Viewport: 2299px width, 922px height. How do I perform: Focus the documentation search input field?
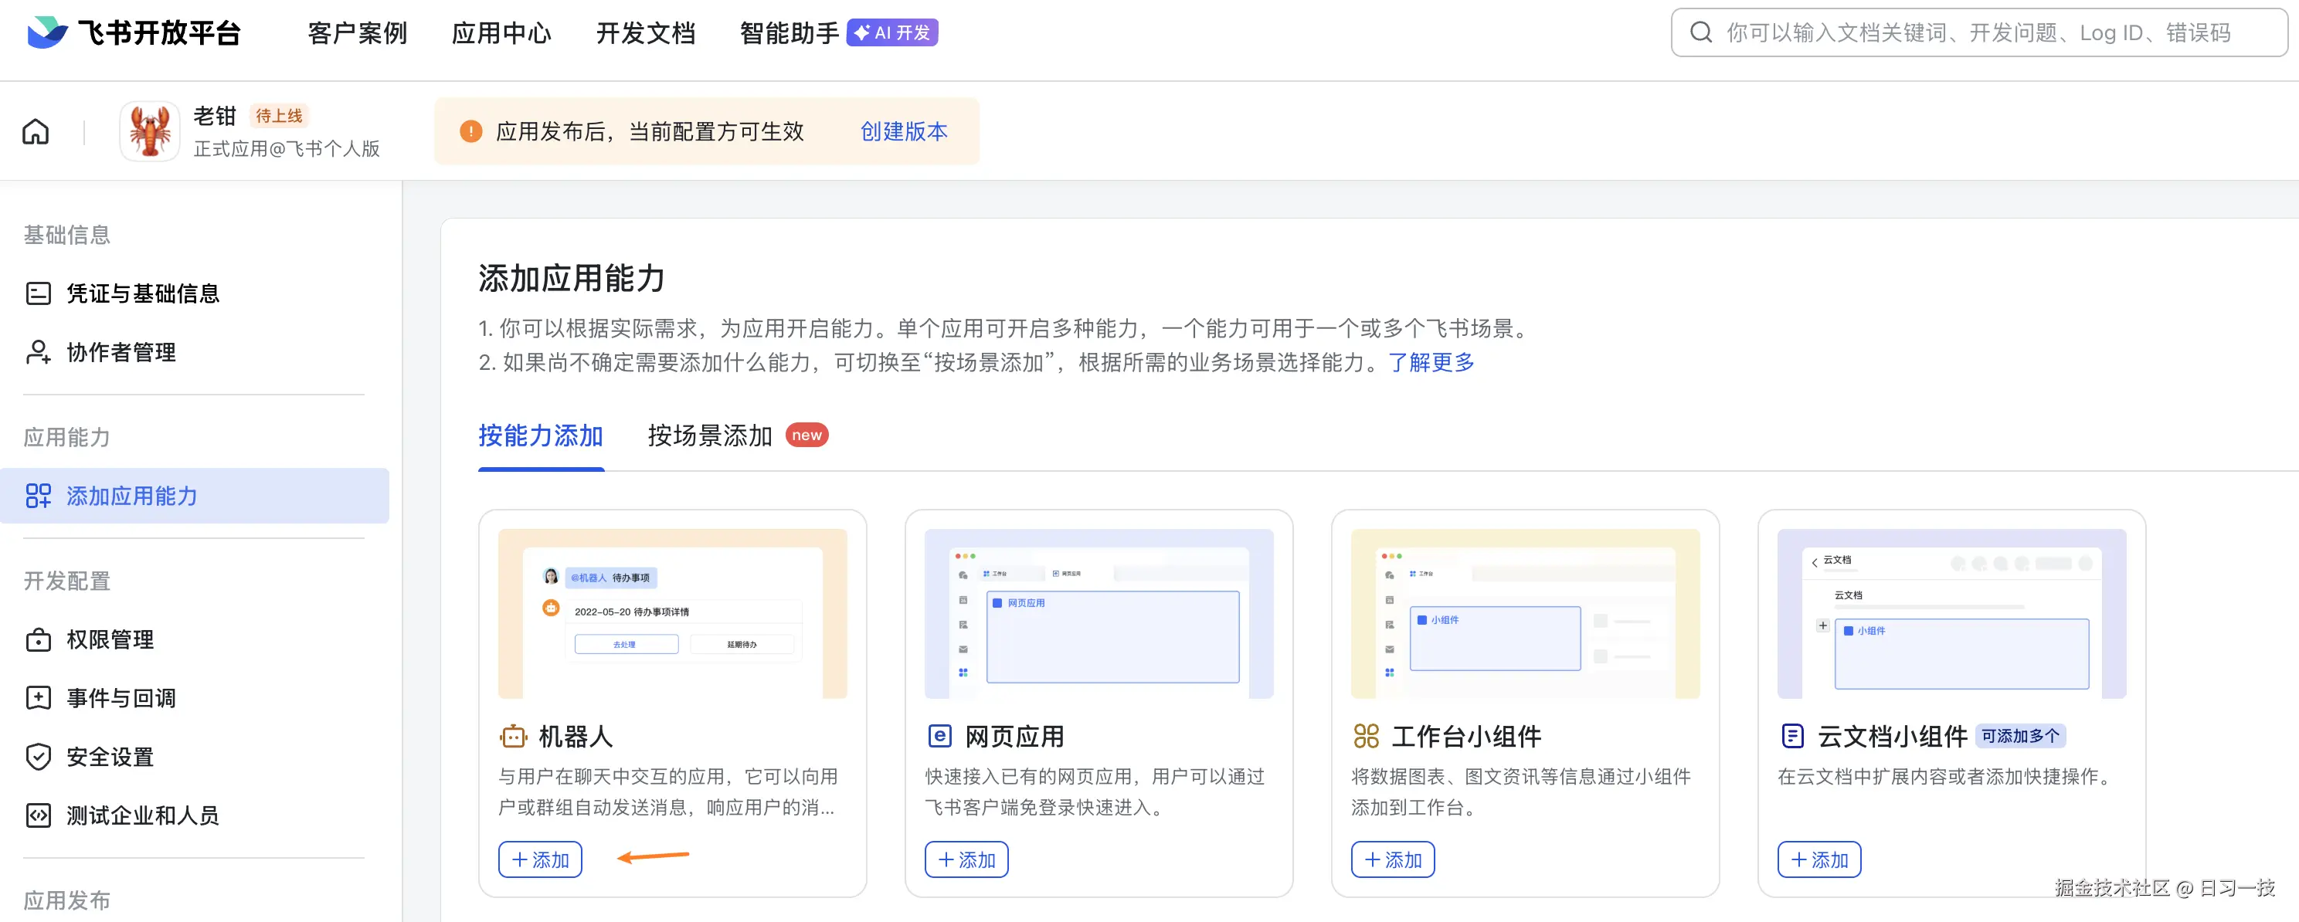(x=1979, y=33)
